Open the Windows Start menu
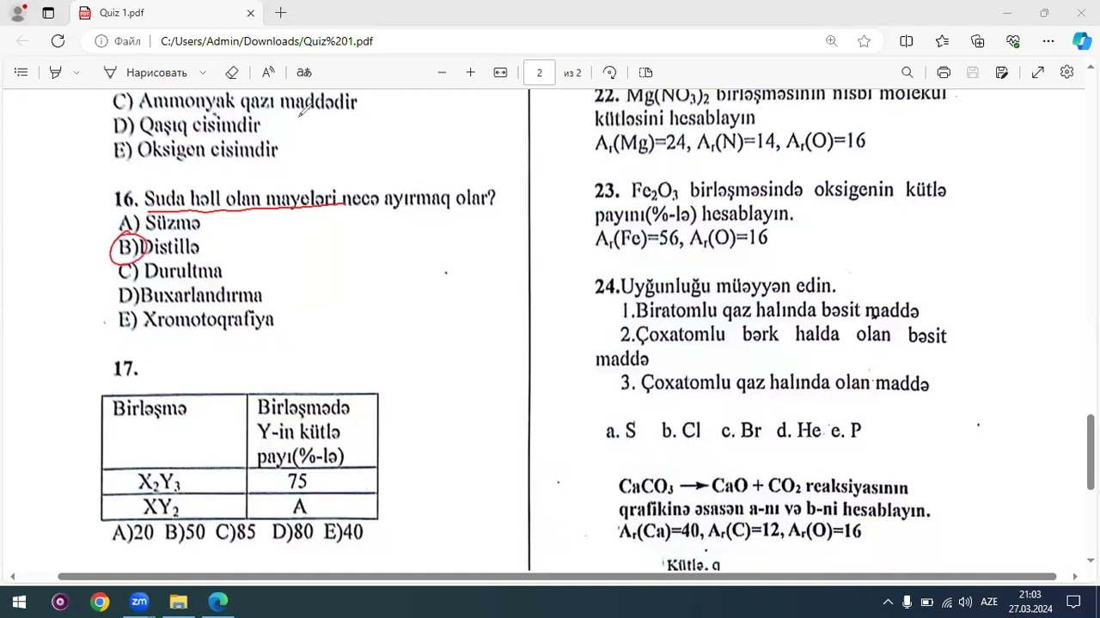Viewport: 1100px width, 618px height. click(19, 602)
